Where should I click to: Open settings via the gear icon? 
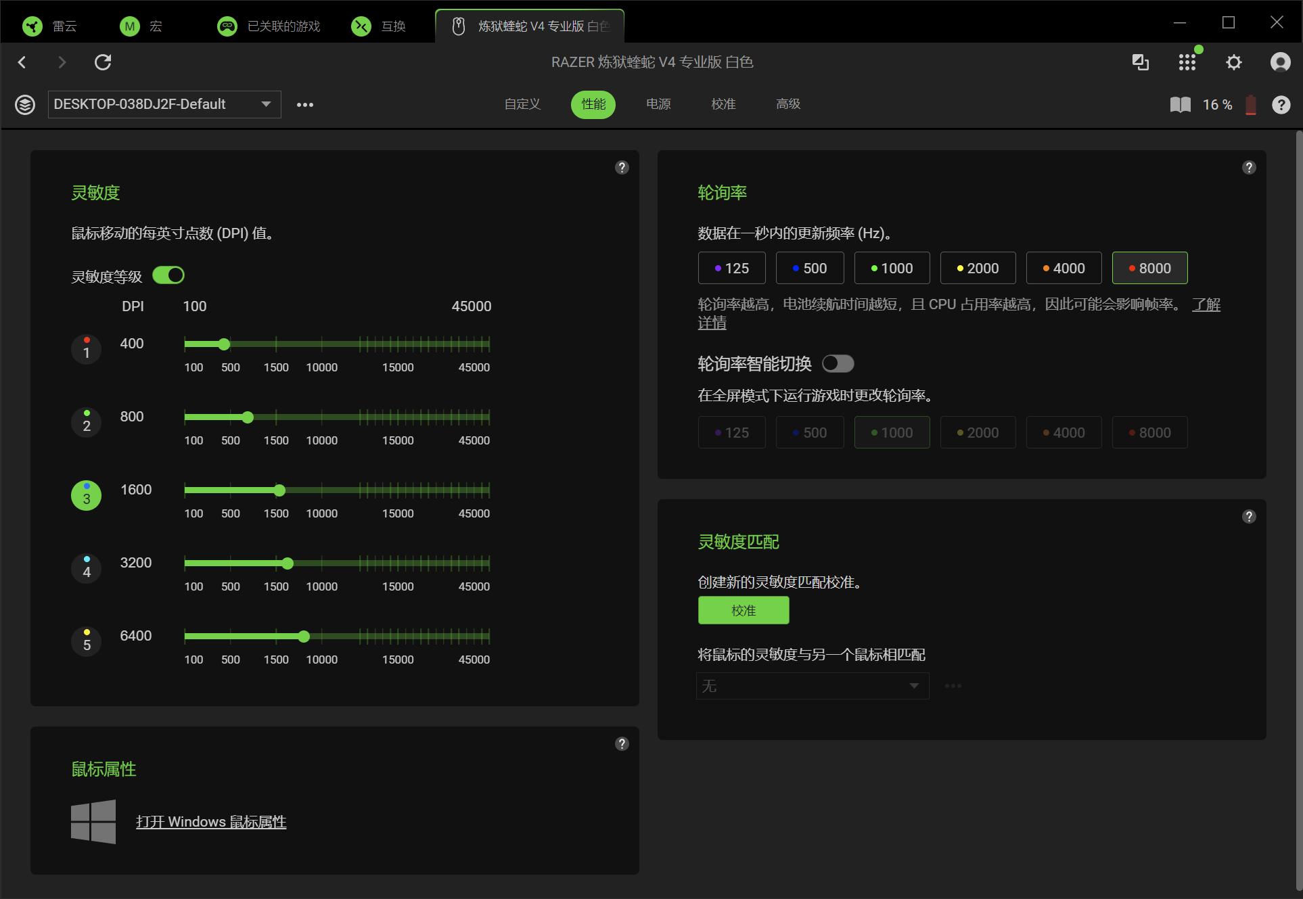pyautogui.click(x=1234, y=62)
